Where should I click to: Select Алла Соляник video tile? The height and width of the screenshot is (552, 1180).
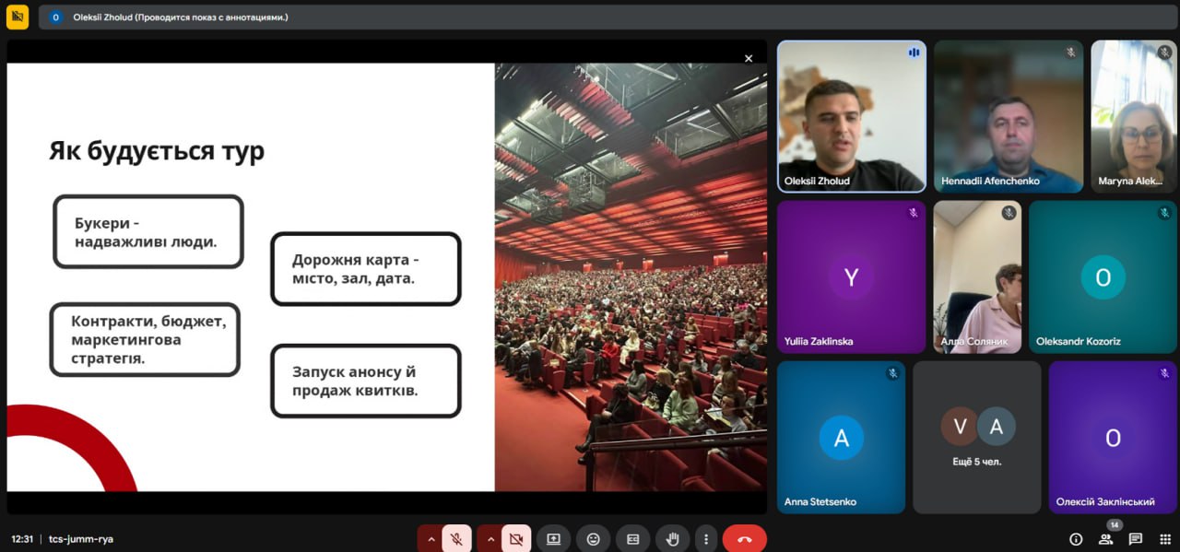(x=977, y=276)
